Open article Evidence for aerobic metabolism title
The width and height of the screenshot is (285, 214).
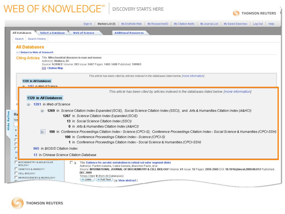coord(128,163)
